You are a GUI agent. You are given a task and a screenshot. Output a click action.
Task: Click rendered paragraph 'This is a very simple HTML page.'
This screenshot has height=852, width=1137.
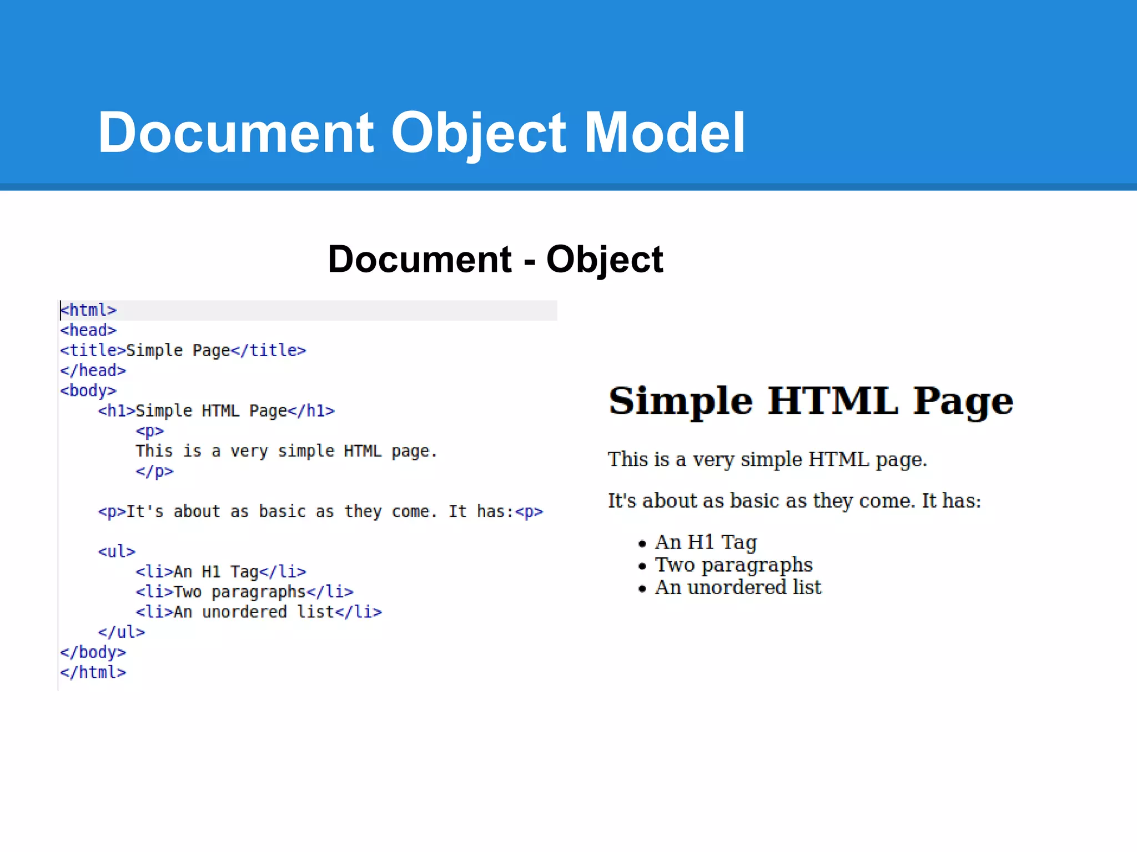click(x=767, y=459)
